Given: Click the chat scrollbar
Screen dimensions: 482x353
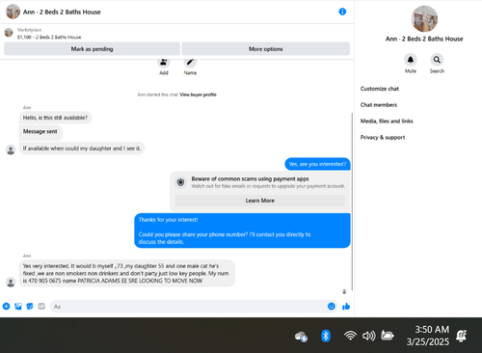Looking at the screenshot, I should (352, 201).
